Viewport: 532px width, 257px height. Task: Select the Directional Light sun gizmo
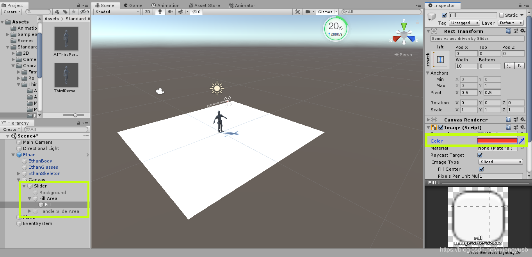point(217,88)
